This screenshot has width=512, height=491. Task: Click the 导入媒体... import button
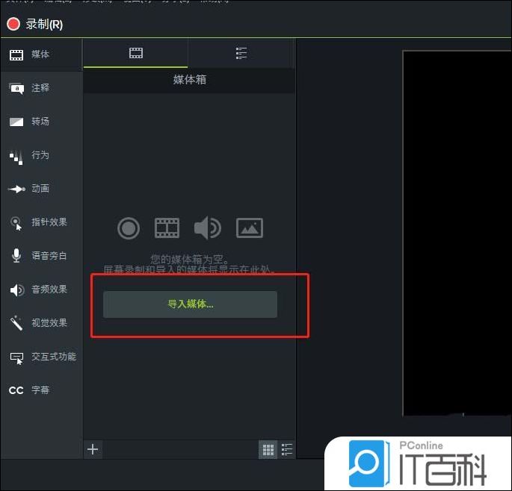190,304
